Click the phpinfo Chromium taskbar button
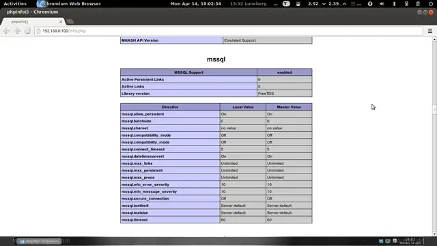 click(39, 241)
